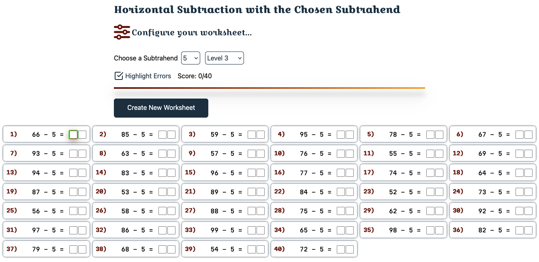Click the ones answer box for 95 minus 5
539x262 pixels.
tap(349, 134)
